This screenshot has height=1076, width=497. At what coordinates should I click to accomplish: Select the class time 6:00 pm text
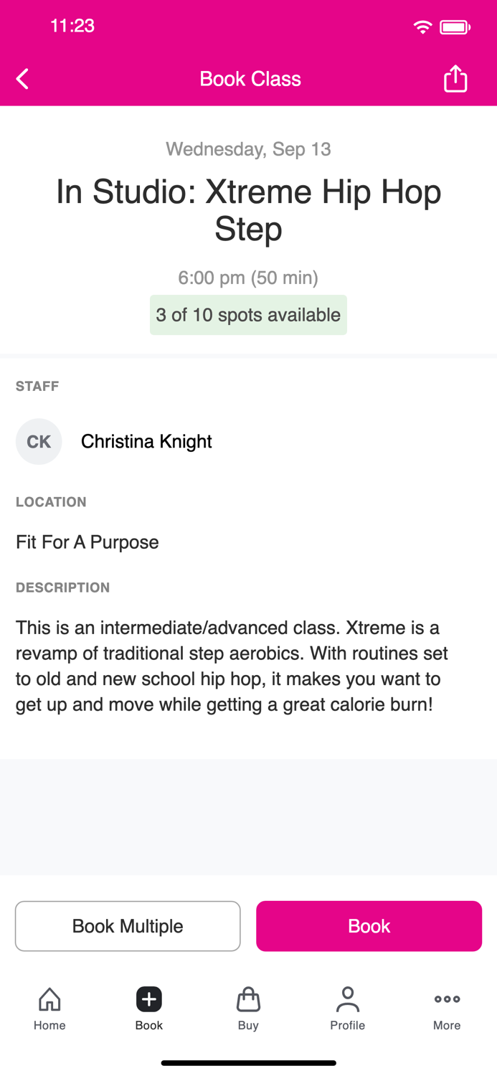coord(248,278)
